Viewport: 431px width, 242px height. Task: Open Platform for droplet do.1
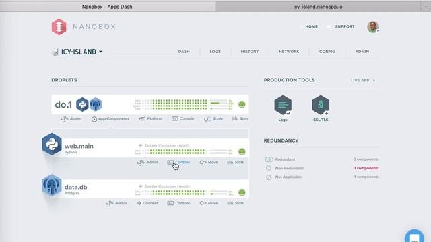[150, 119]
